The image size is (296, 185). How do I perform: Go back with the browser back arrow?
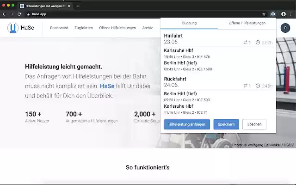4,14
